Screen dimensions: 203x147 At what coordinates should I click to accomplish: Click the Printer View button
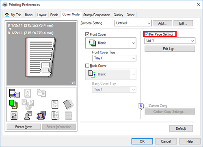click(x=24, y=127)
